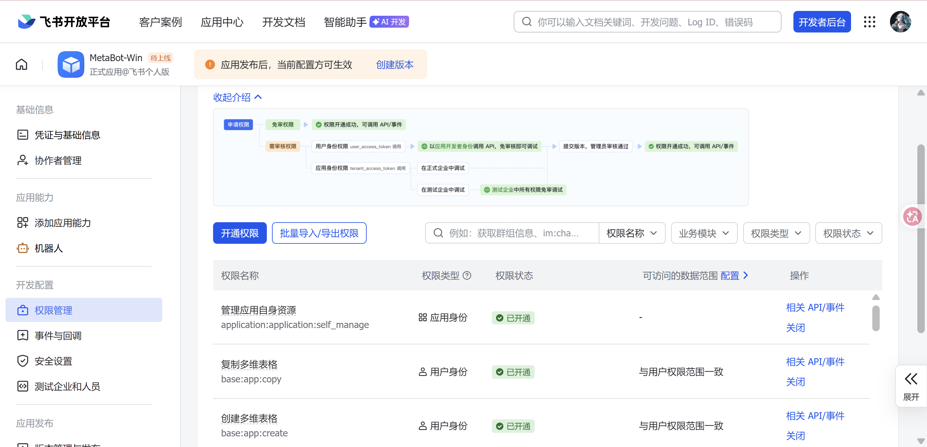The height and width of the screenshot is (447, 927).
Task: Open 事件与回调 in the sidebar
Action: (x=58, y=335)
